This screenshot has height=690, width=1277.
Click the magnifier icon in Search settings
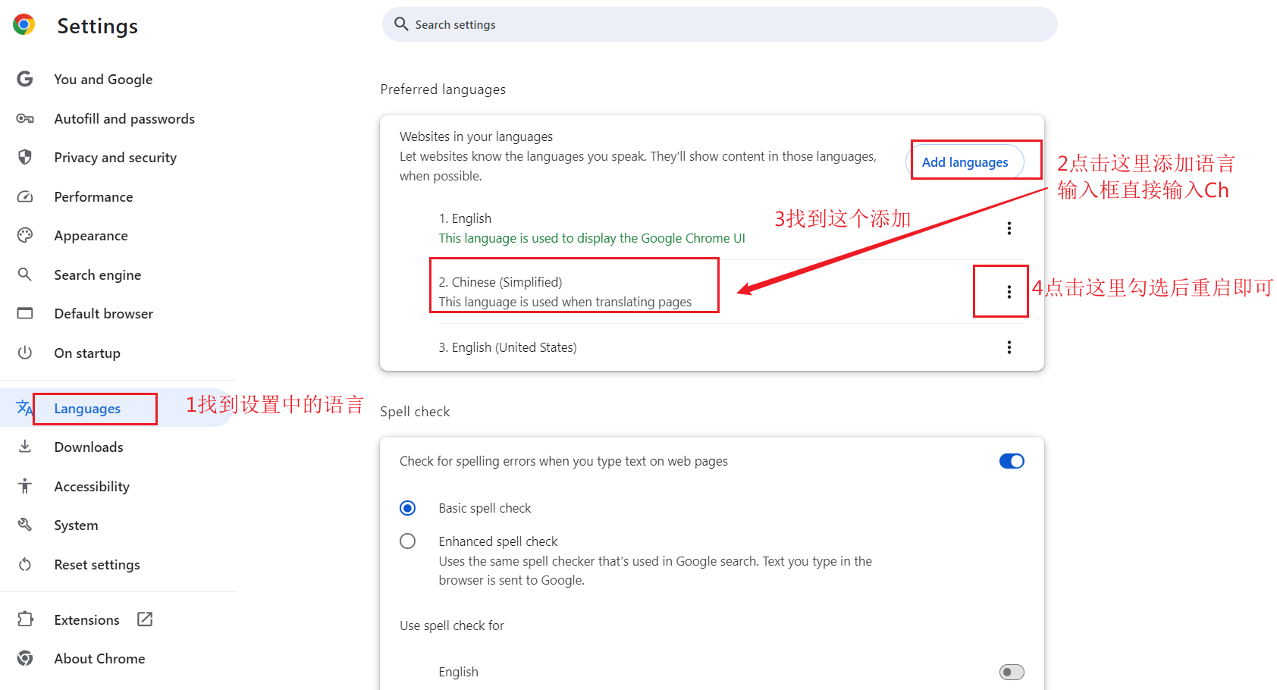[x=401, y=24]
